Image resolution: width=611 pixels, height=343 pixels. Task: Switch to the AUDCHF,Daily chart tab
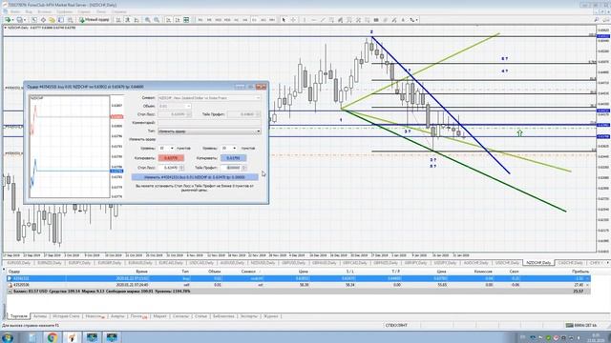pyautogui.click(x=475, y=263)
